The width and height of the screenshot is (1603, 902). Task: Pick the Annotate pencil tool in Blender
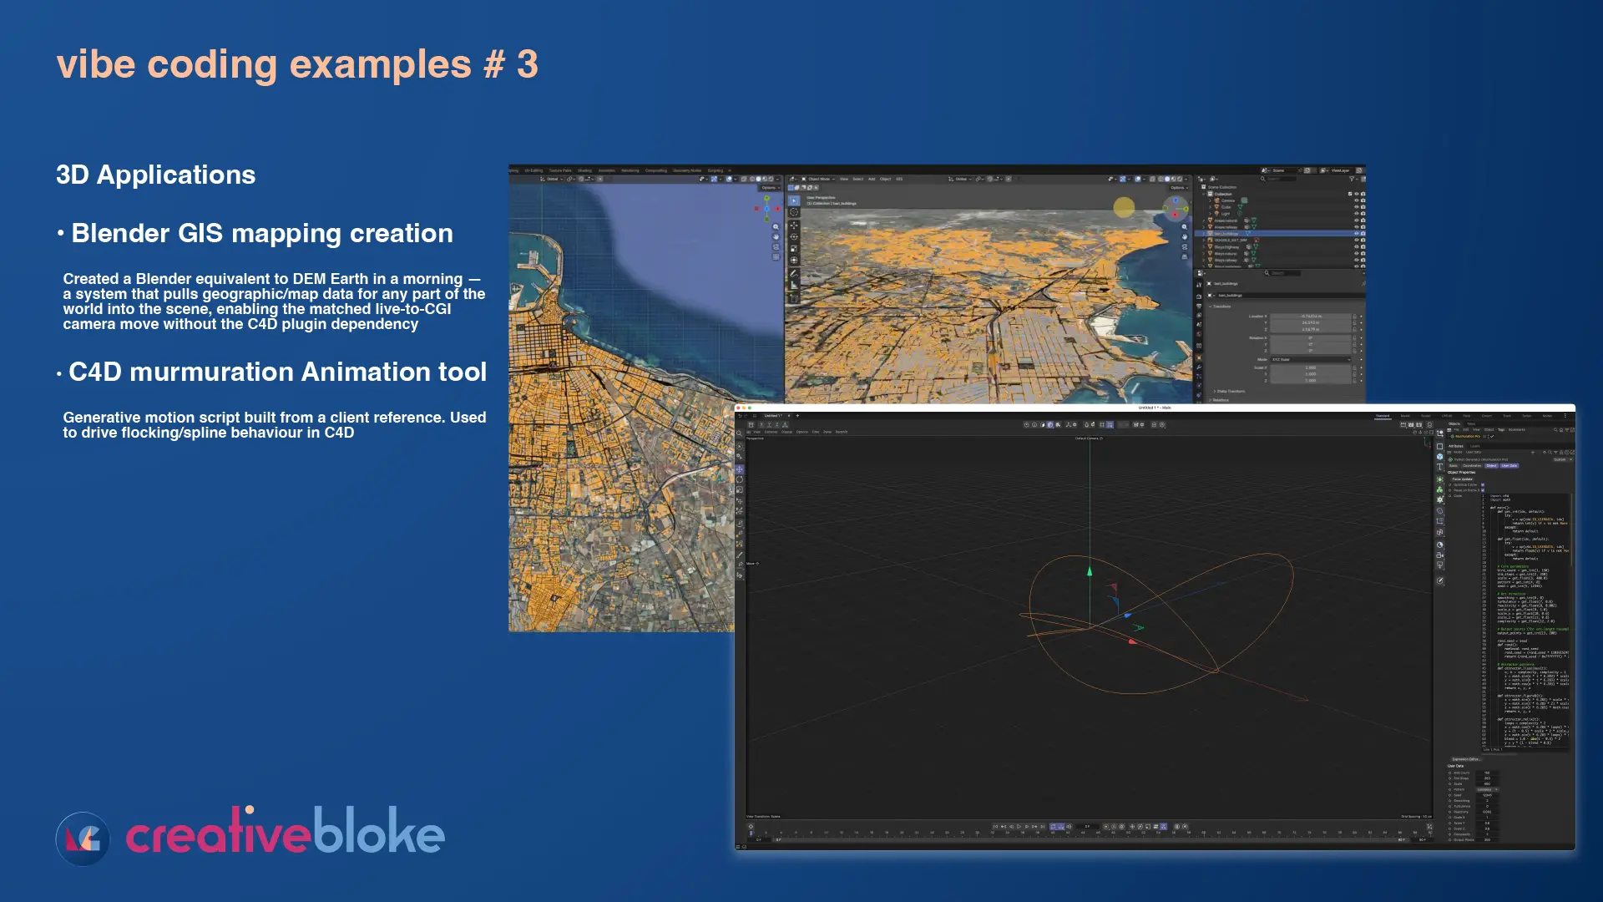794,274
